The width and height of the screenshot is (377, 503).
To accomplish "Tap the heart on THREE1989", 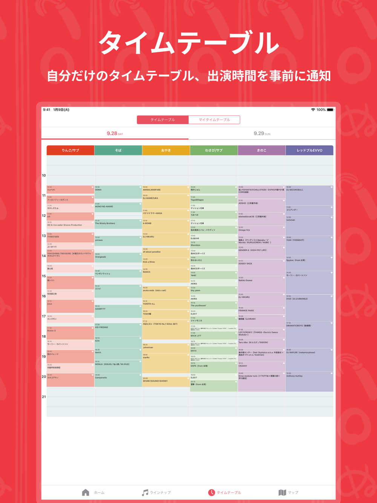I will point(92,235).
